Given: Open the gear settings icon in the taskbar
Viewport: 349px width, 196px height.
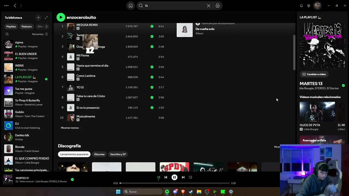Looking at the screenshot, I should (231, 192).
